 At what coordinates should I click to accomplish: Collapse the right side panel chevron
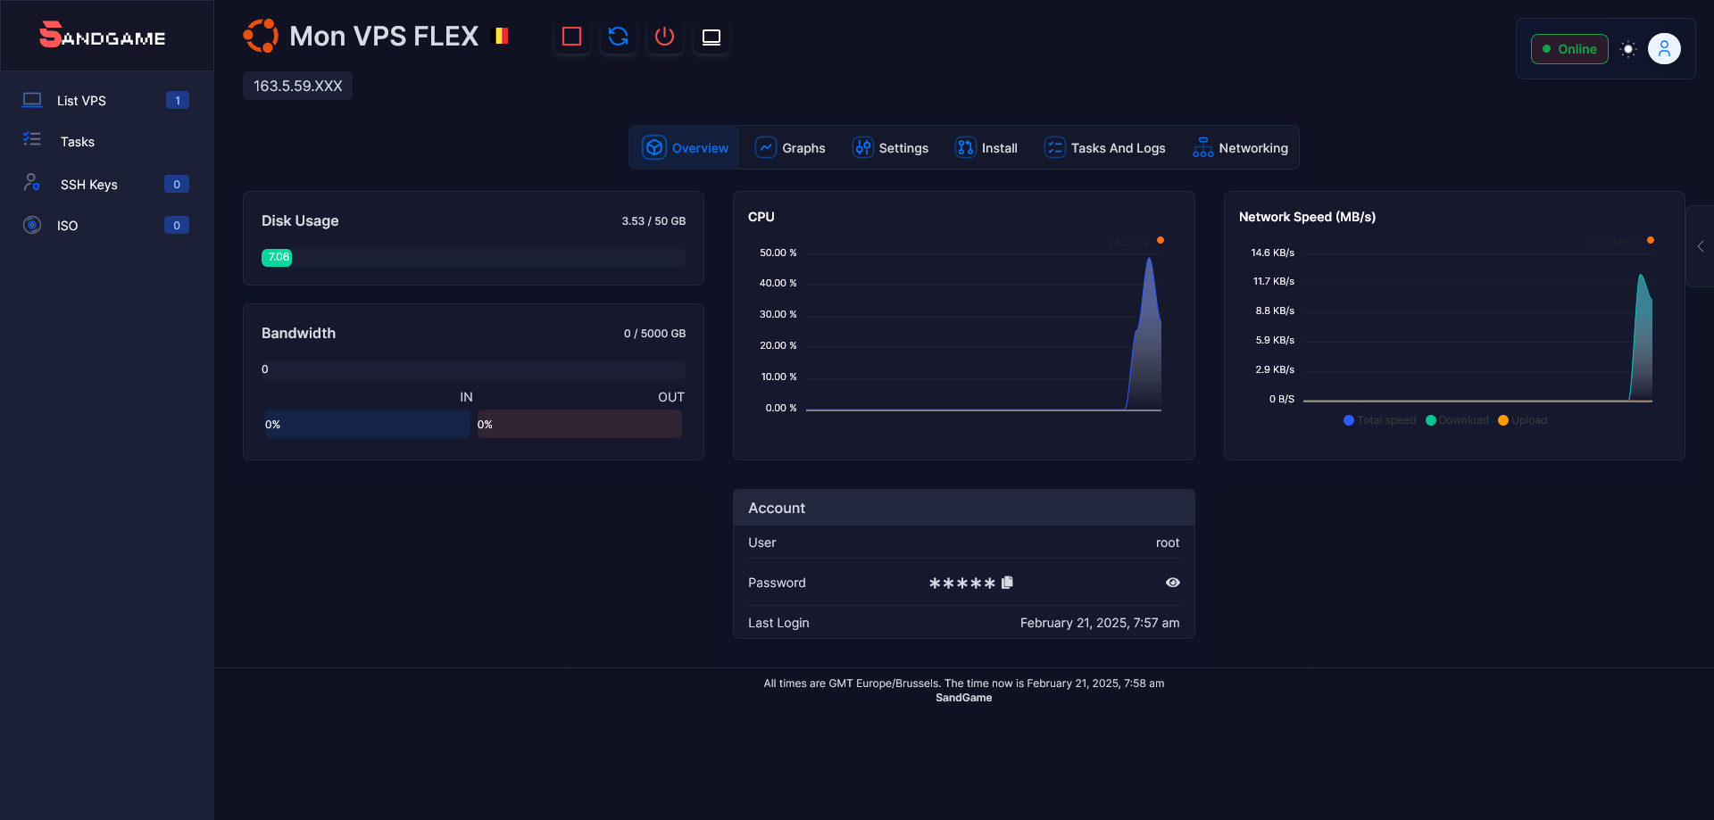point(1702,246)
